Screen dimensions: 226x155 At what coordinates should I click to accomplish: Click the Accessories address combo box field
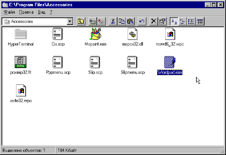[38, 21]
